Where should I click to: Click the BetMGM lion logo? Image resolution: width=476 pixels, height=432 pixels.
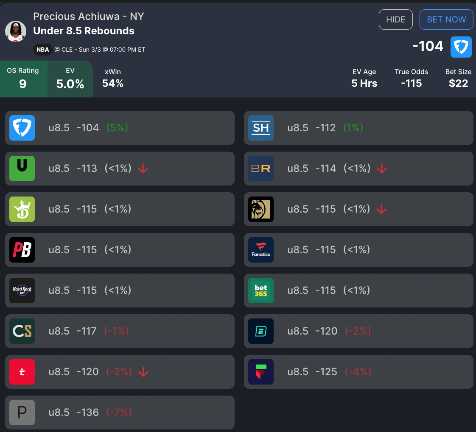(261, 209)
